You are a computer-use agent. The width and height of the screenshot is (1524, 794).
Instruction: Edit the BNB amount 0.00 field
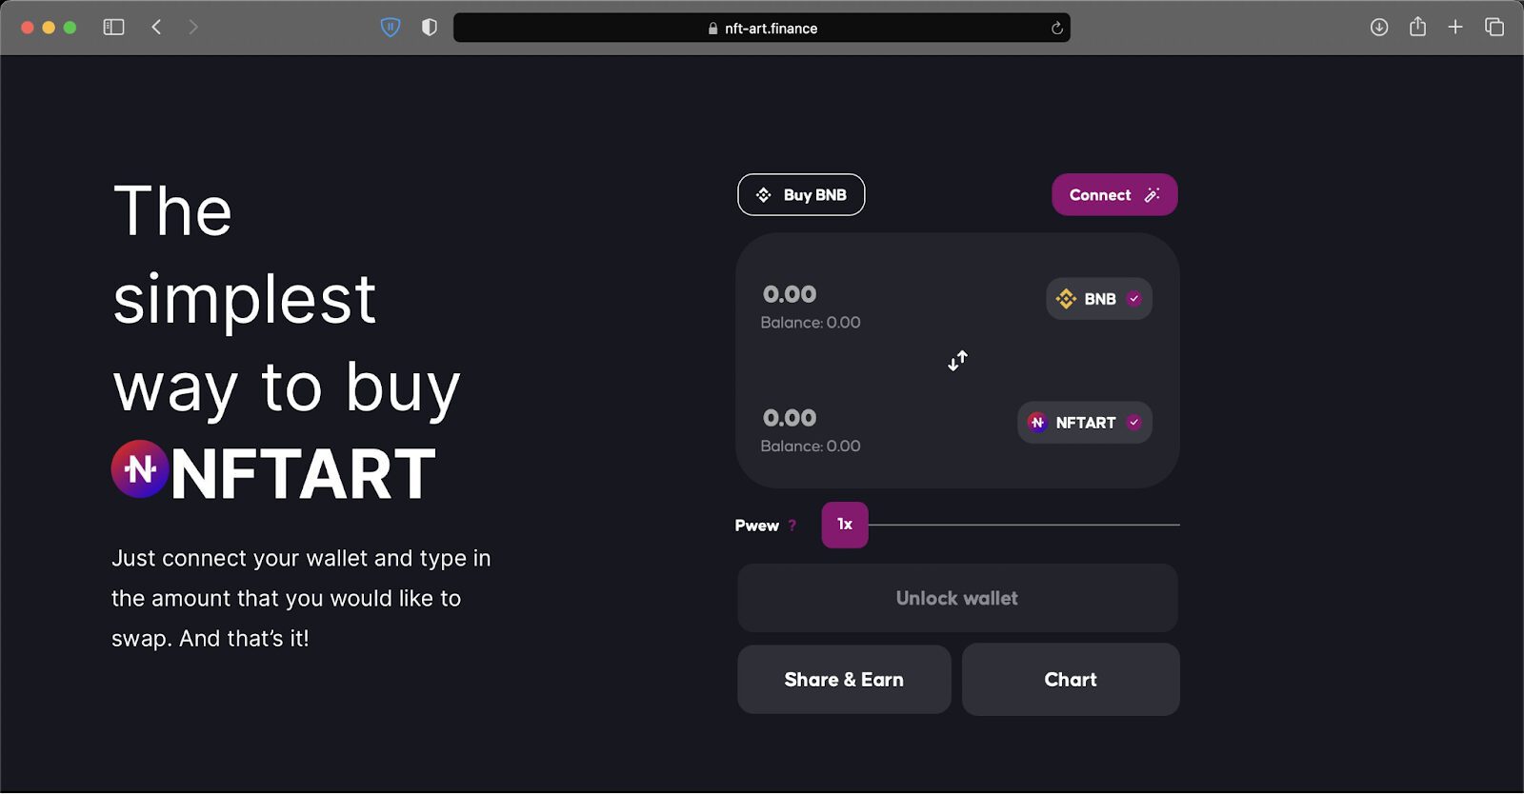[790, 294]
